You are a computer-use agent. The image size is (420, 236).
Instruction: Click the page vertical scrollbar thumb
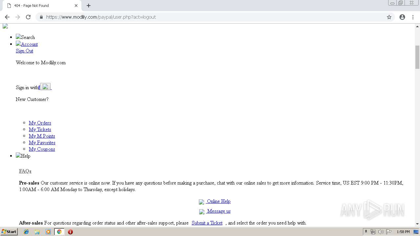(417, 57)
